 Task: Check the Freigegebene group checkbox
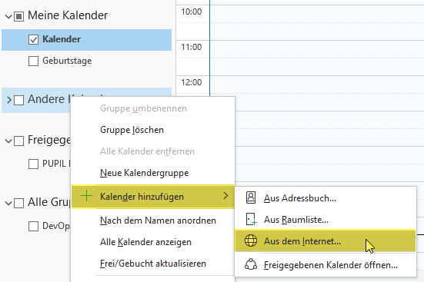coord(18,141)
